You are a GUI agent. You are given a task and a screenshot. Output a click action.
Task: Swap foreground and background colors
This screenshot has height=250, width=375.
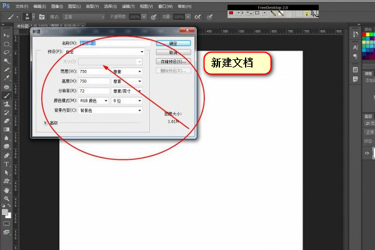coord(9,206)
